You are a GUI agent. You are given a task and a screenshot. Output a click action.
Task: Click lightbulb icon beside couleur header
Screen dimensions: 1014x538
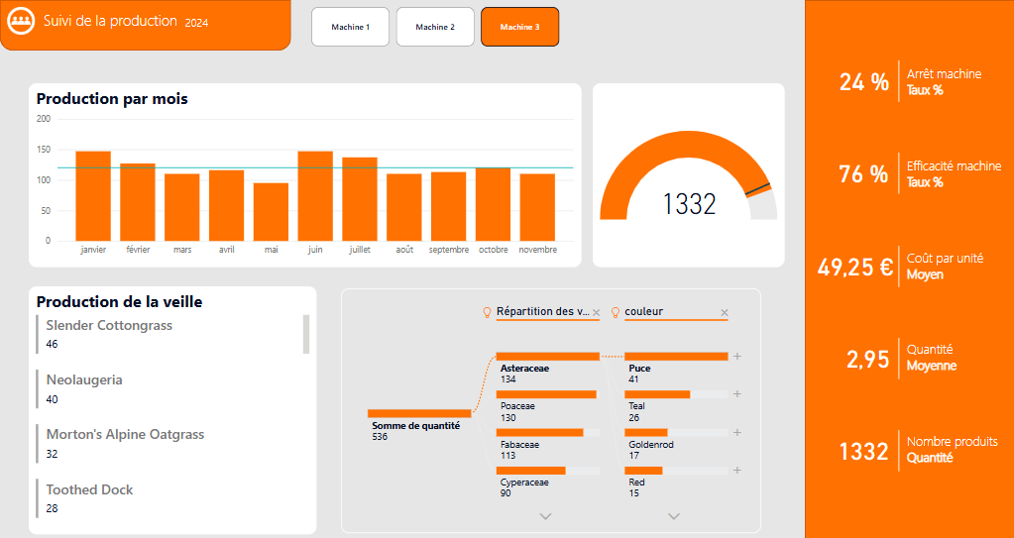click(616, 312)
